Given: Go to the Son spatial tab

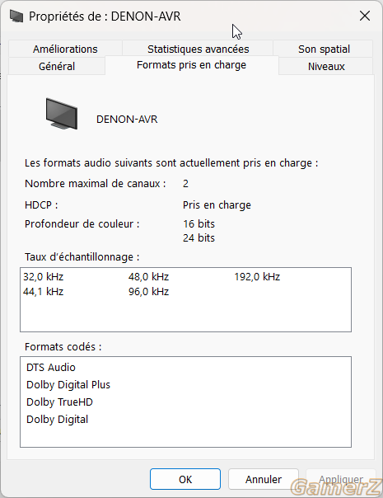Looking at the screenshot, I should (x=324, y=49).
